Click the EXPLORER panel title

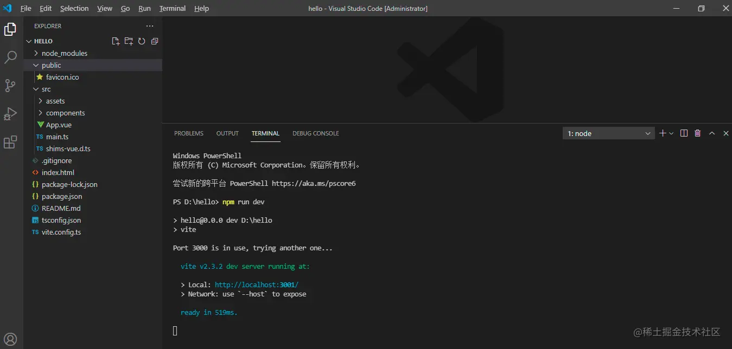(x=48, y=26)
